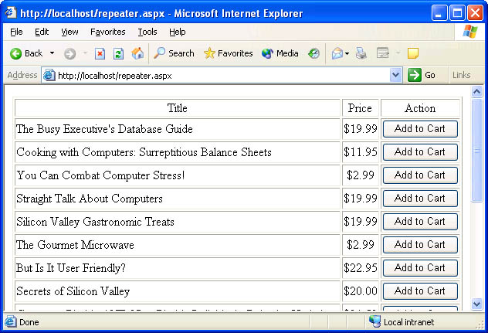Go to the Home page icon
The width and height of the screenshot is (488, 333).
tap(137, 53)
